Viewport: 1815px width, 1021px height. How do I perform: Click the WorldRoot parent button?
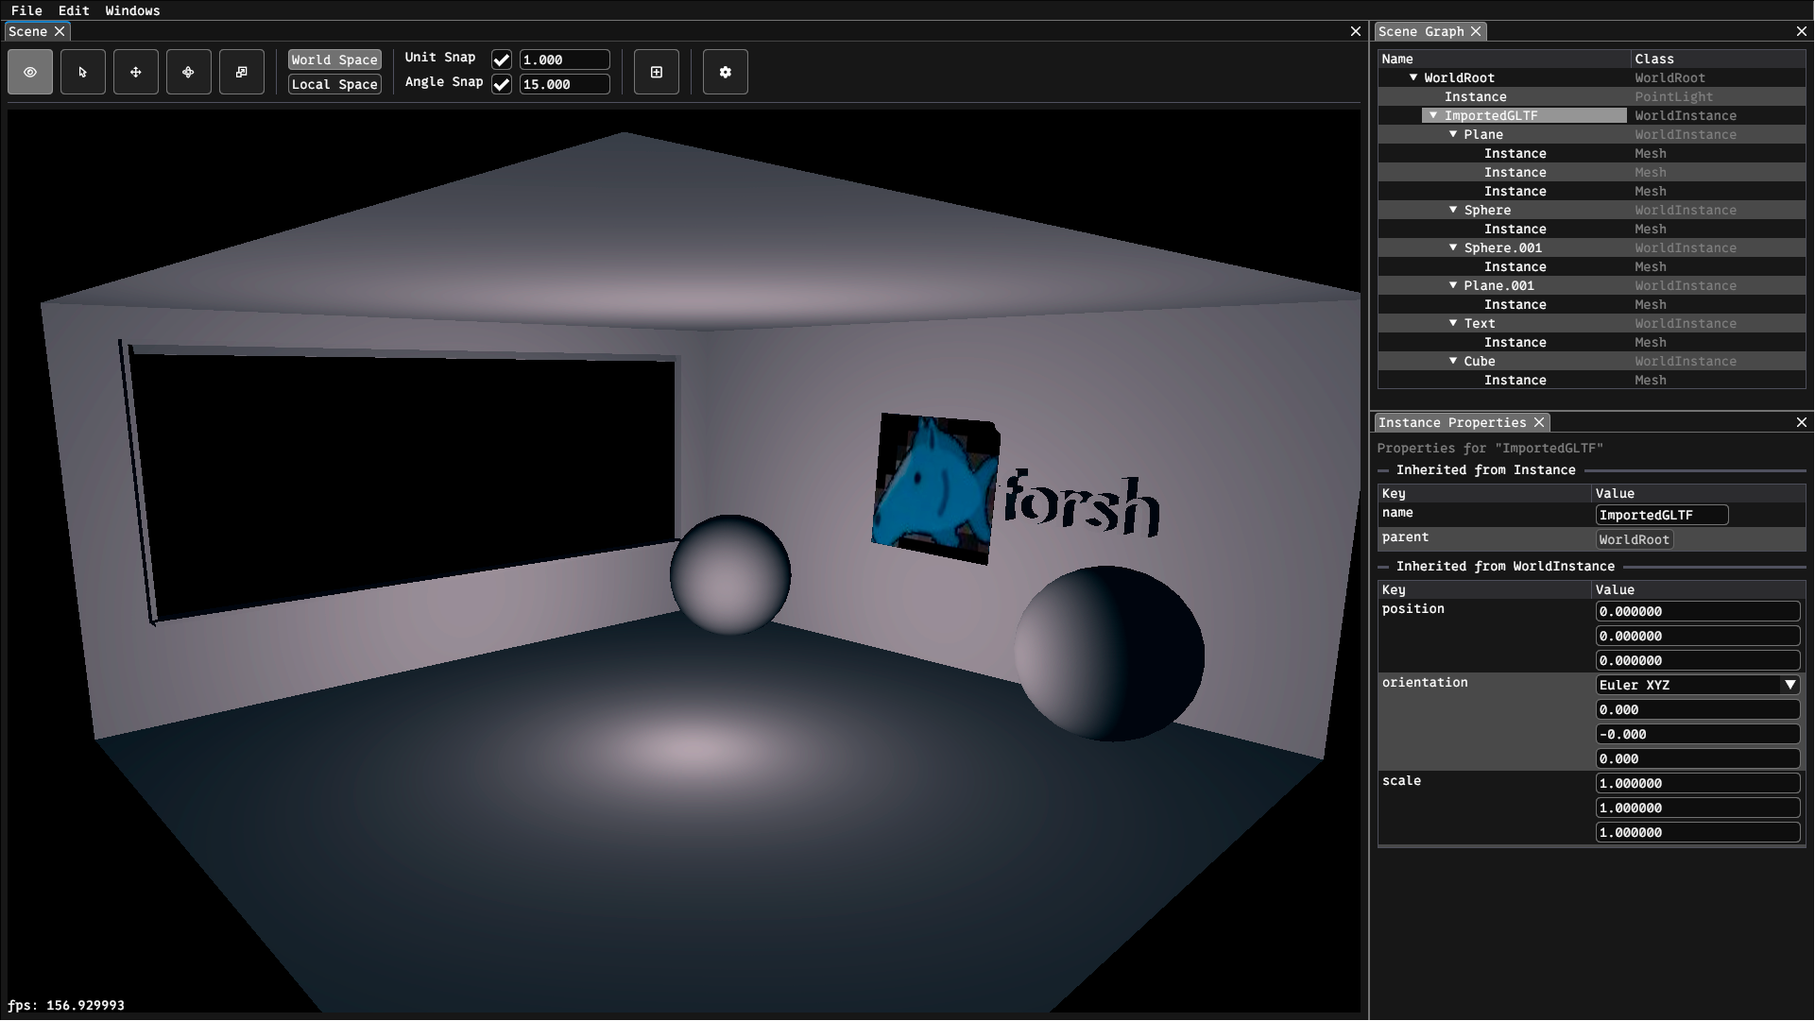1634,539
